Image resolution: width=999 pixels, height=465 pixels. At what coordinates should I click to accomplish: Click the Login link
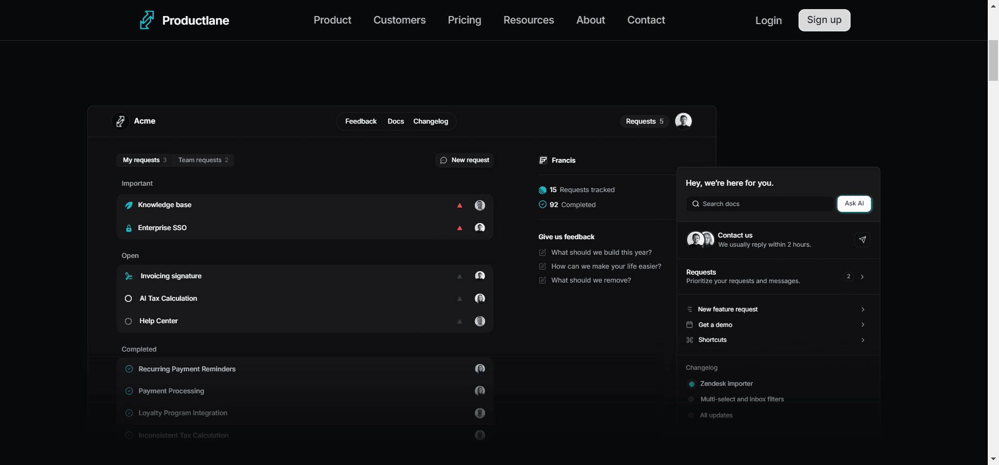coord(769,20)
